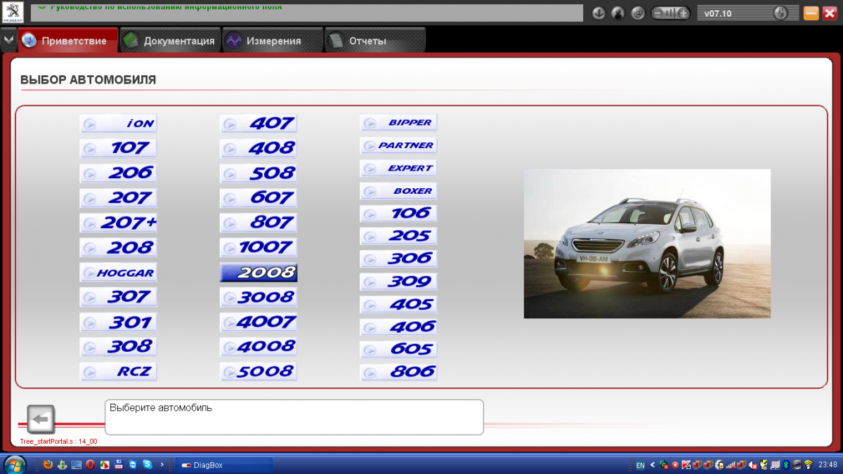Expand the menu chevron left of Приветствие
Screen dimensions: 843x474
[x=8, y=40]
